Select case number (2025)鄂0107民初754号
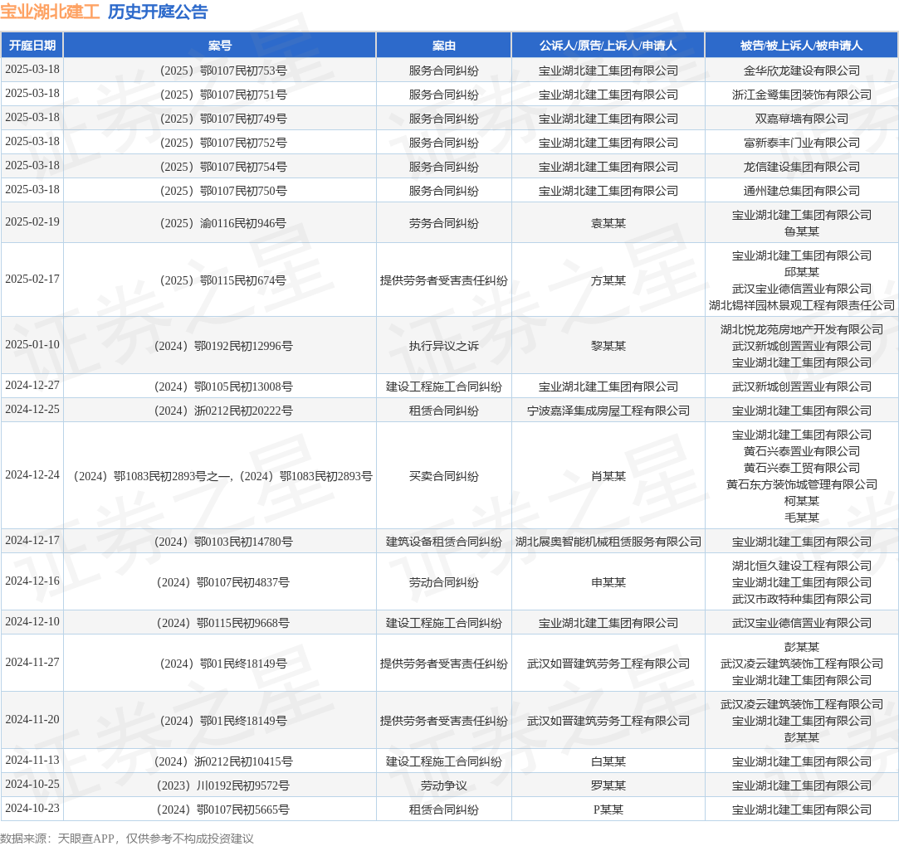 [223, 168]
